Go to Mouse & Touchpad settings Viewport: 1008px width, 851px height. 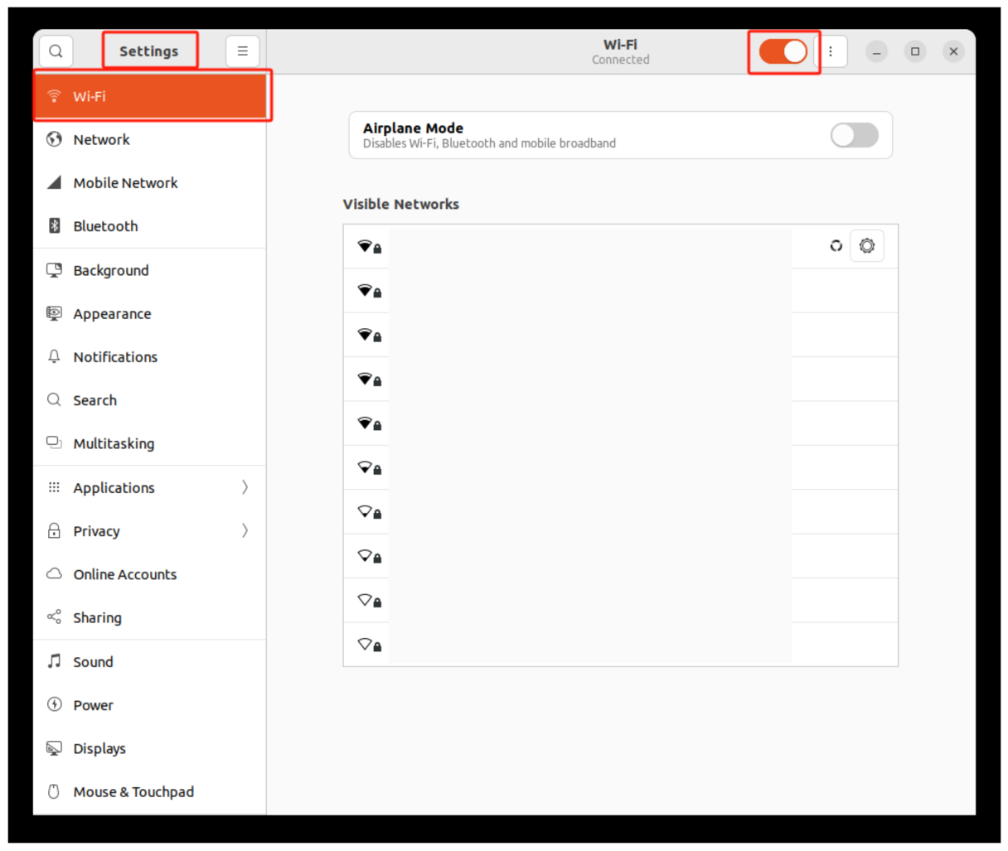point(133,791)
